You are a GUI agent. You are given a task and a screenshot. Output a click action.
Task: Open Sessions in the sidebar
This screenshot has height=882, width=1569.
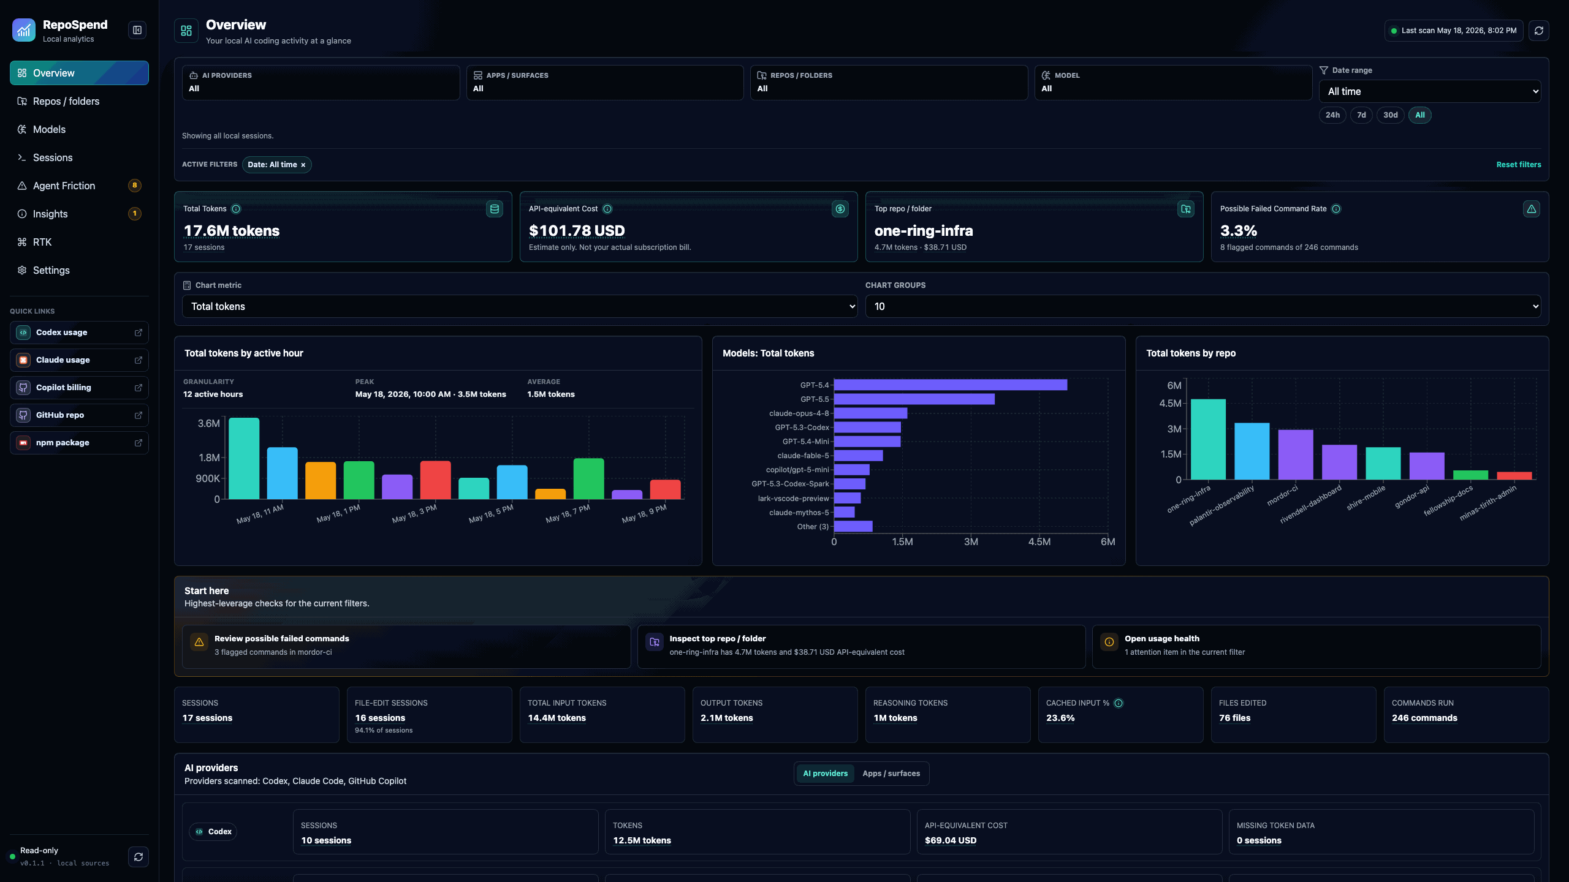(x=79, y=157)
